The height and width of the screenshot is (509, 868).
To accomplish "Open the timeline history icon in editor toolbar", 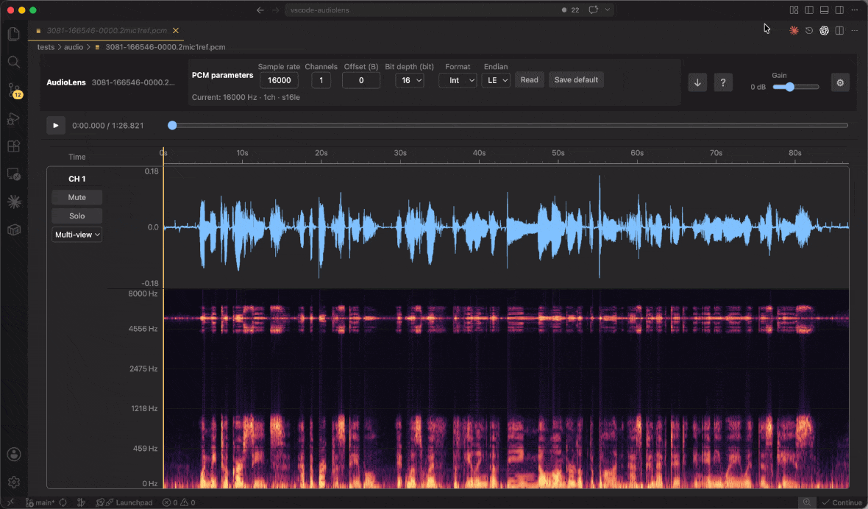I will click(x=808, y=30).
